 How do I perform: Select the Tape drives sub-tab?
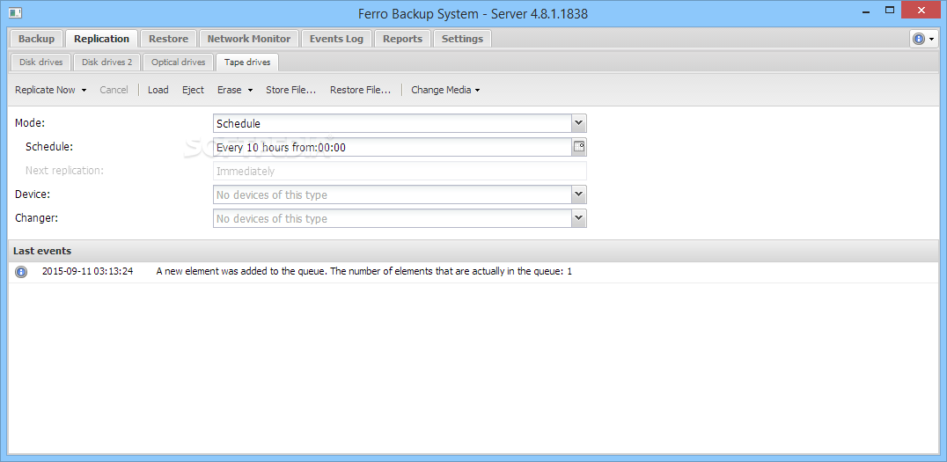tap(247, 62)
